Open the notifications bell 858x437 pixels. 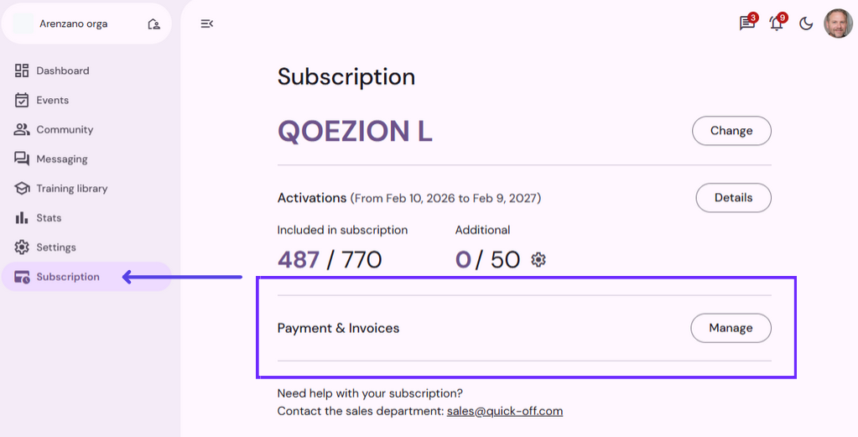(x=776, y=23)
